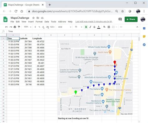Open the Help menu
The width and height of the screenshot is (148, 123).
tap(70, 22)
